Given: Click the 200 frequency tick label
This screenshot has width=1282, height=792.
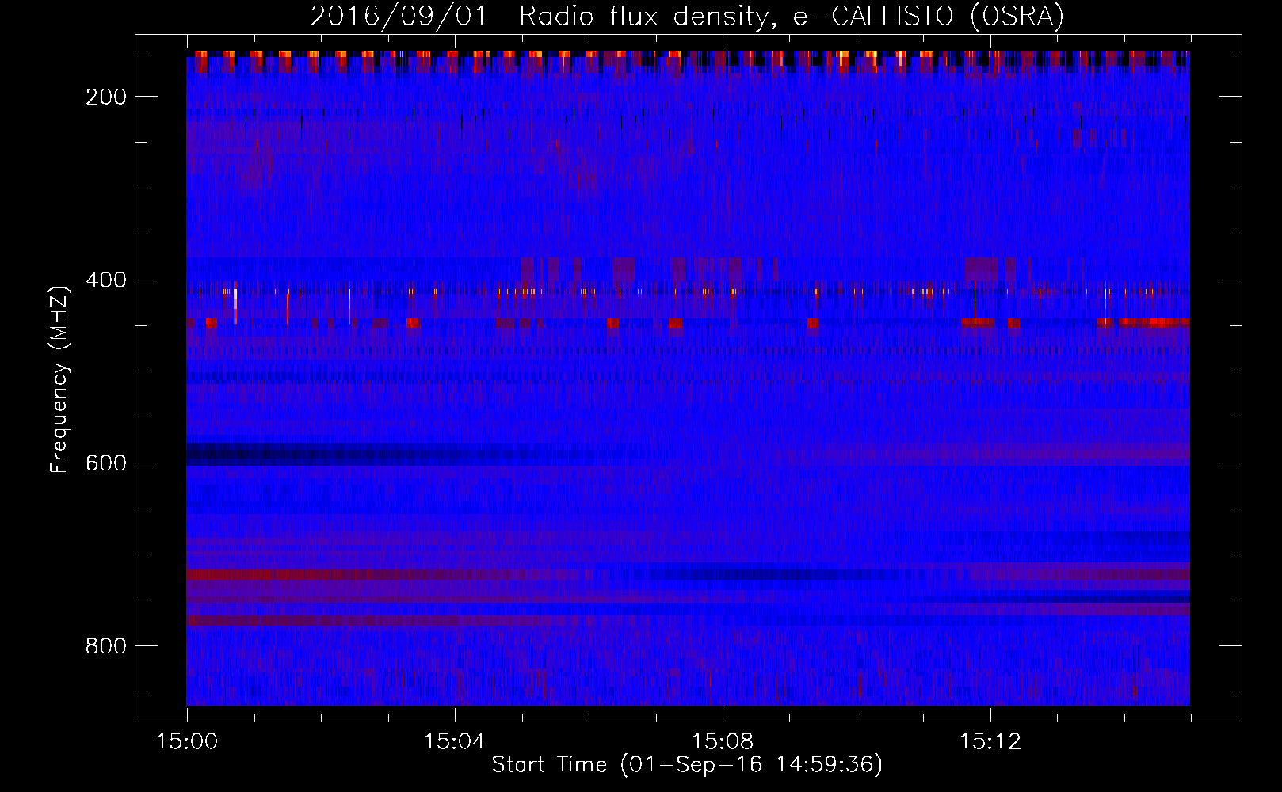Looking at the screenshot, I should [106, 97].
